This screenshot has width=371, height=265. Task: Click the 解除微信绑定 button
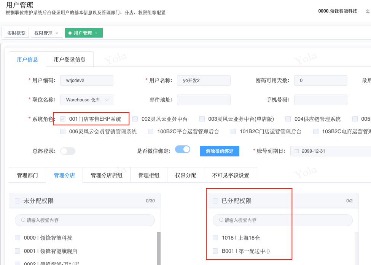click(220, 151)
